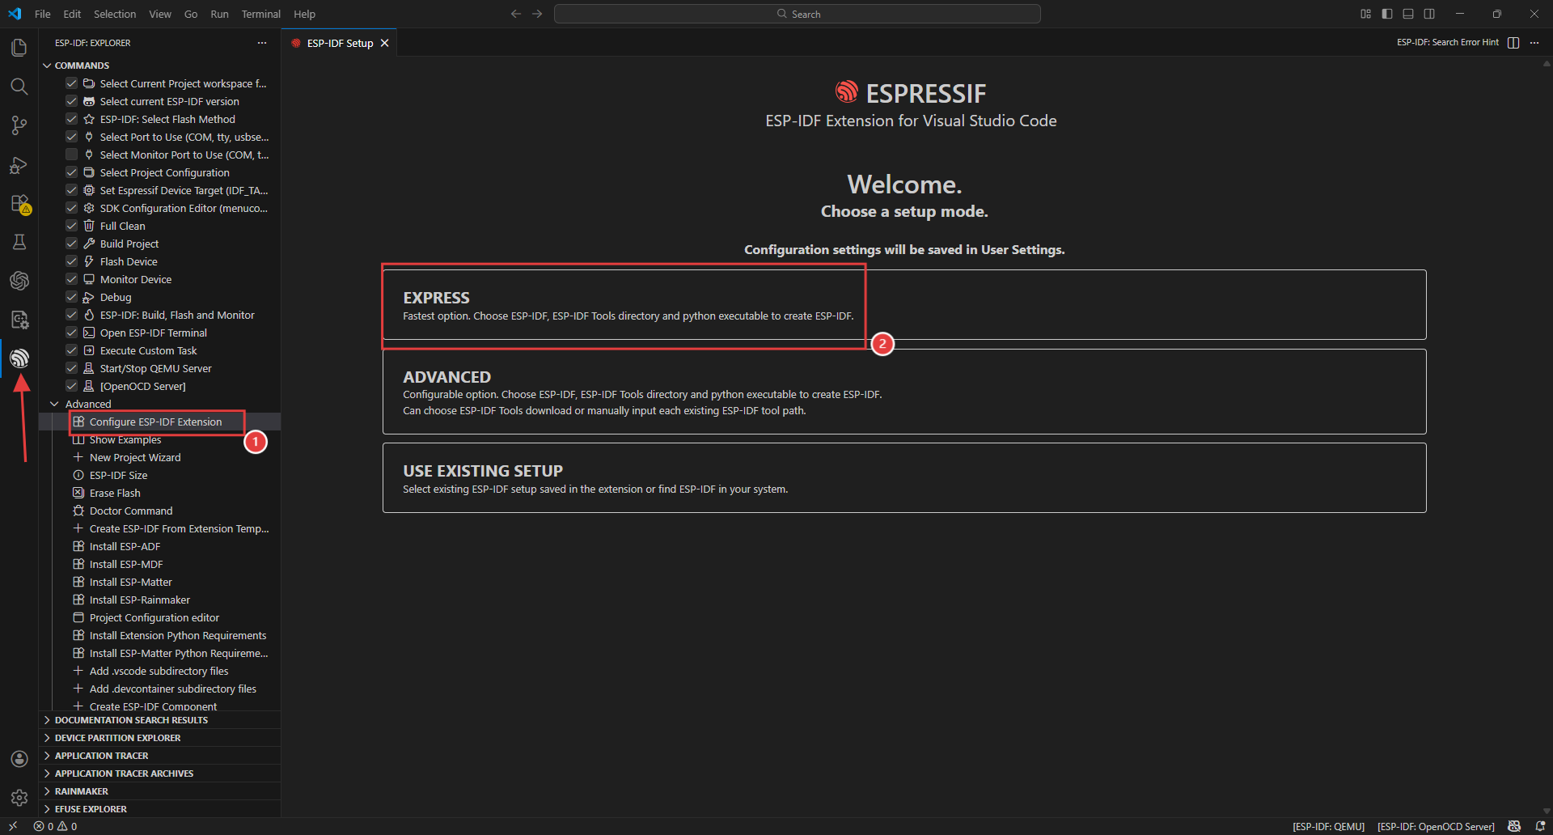Switch to the ESP-IDF Setup tab
1553x835 pixels.
(340, 43)
